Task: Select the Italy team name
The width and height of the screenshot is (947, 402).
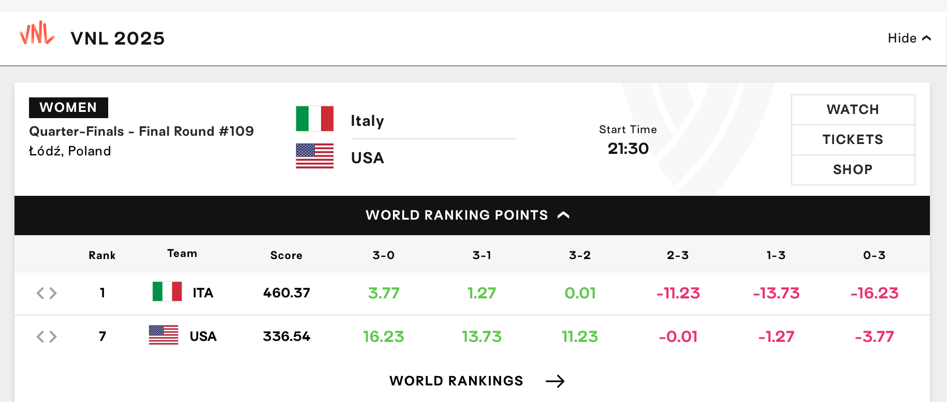Action: click(x=367, y=121)
